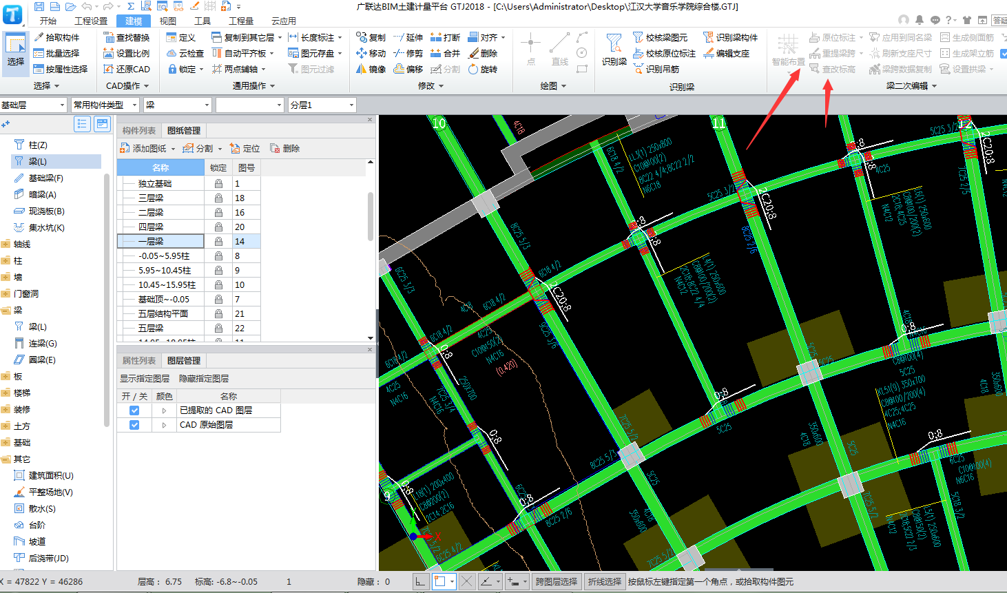Click the drawing list vertical scrollbar

click(371, 216)
